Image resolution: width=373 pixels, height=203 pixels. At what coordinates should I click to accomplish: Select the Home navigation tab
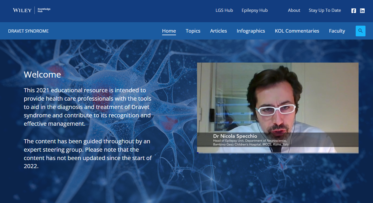169,31
